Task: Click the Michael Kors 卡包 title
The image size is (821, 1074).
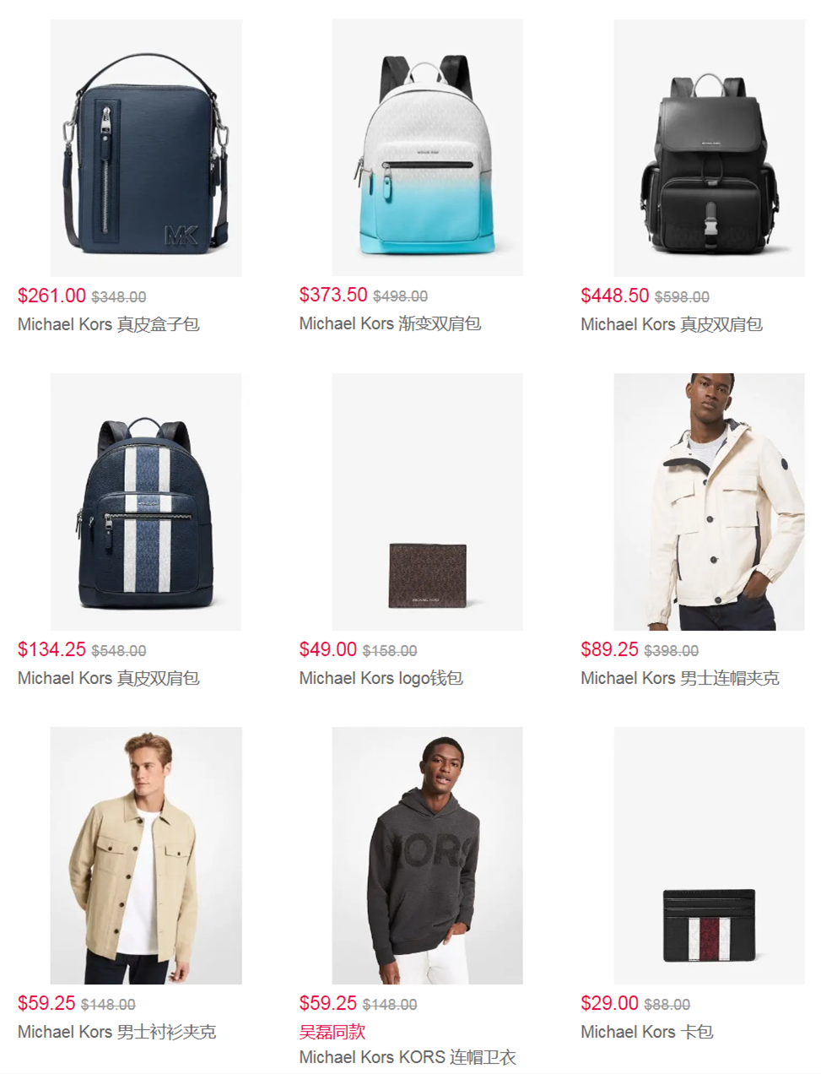Action: [647, 1032]
